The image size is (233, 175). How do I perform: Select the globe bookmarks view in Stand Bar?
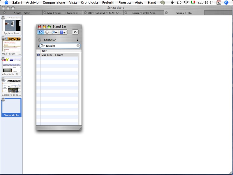[40, 32]
